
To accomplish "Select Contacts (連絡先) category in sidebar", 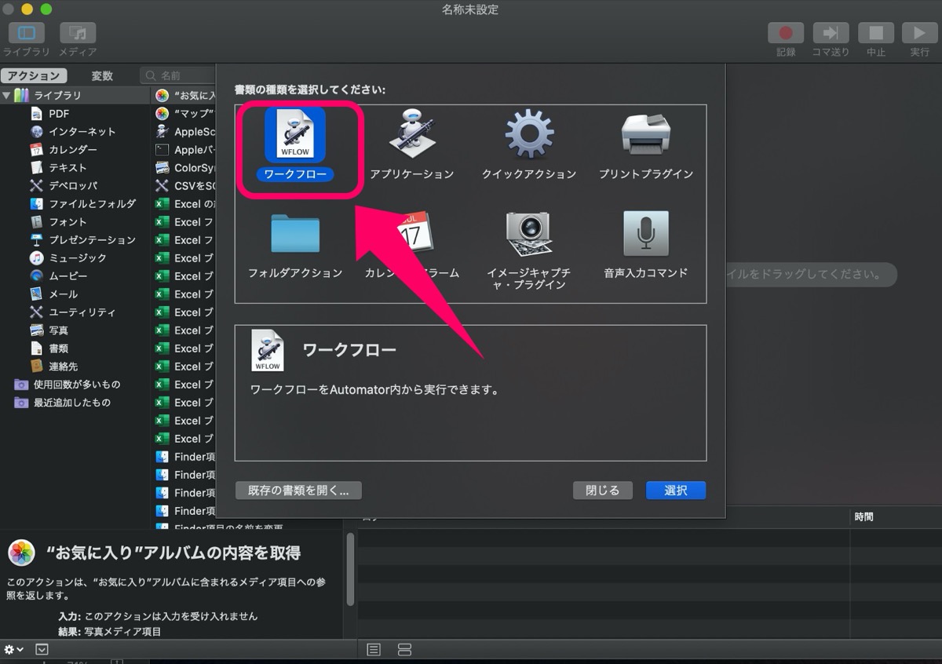I will click(x=63, y=366).
